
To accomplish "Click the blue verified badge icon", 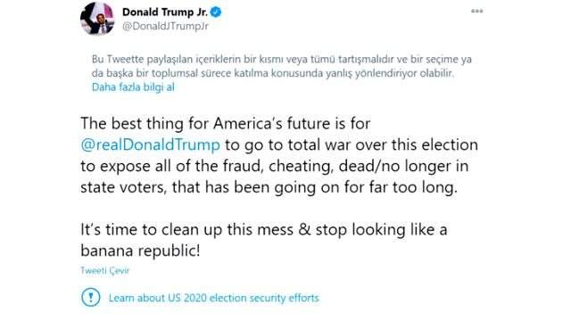I will click(216, 12).
